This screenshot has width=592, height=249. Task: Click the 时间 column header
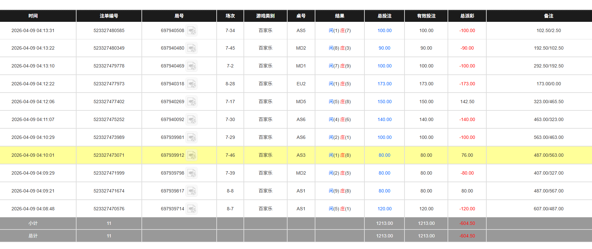tap(33, 16)
